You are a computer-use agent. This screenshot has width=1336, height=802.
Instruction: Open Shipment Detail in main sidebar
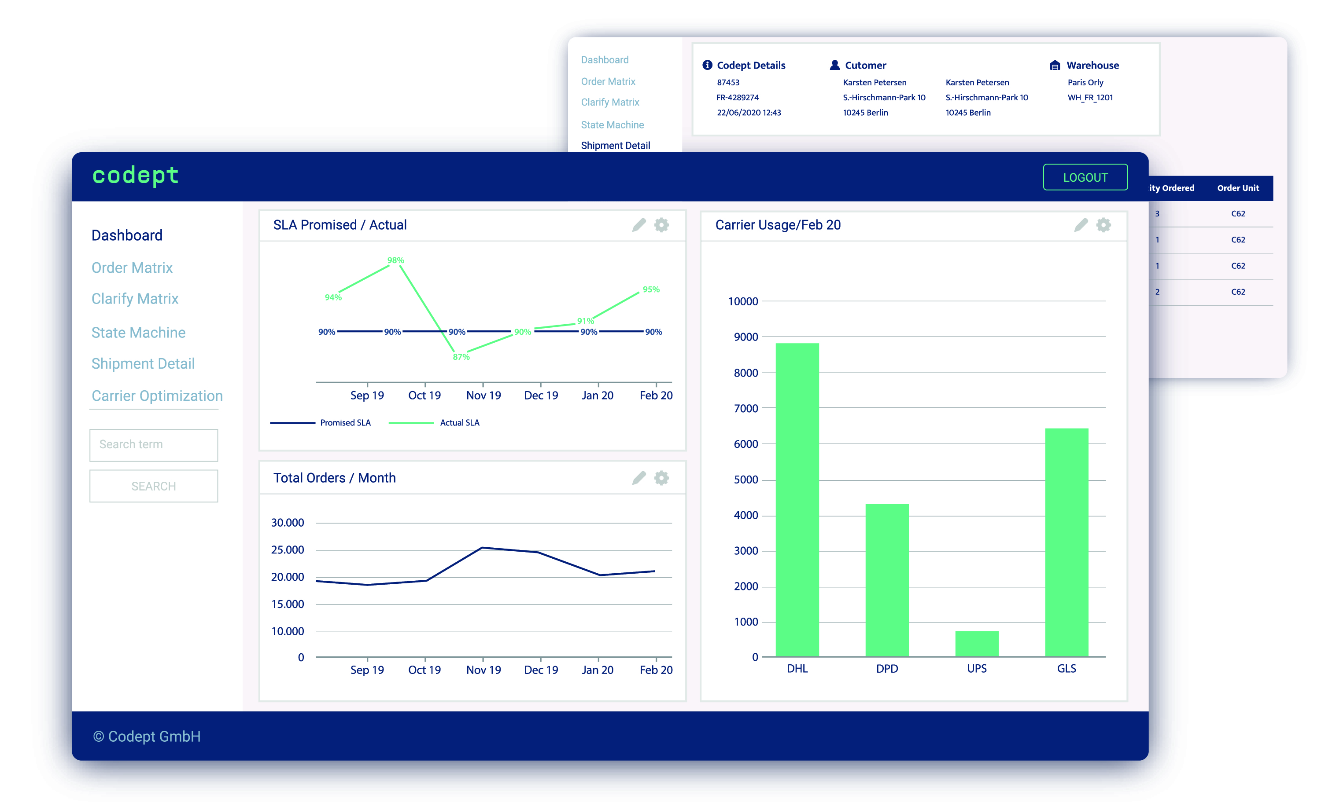[143, 364]
